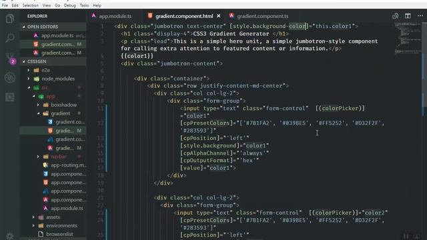Open the Selection menu
Screen dimensions: 427x240
click(31, 5)
